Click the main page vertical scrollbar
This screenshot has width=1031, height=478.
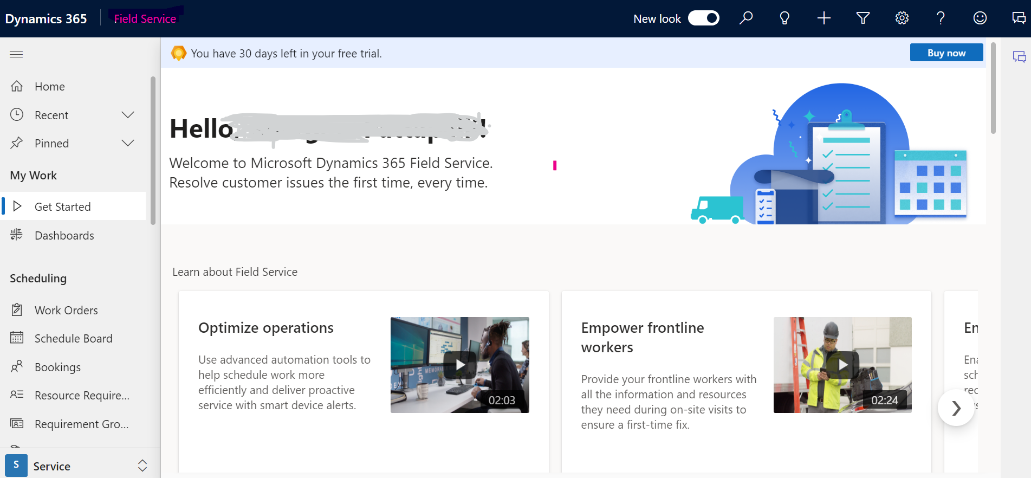(x=993, y=88)
